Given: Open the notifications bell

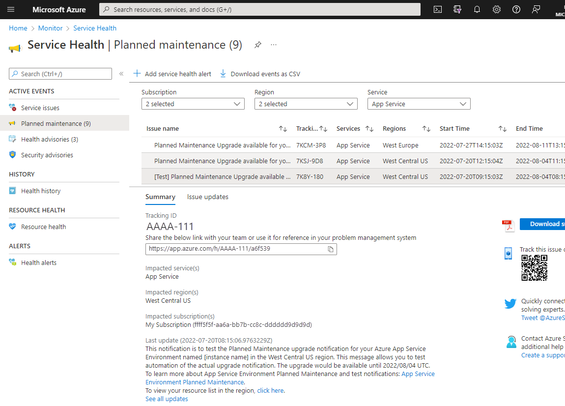Looking at the screenshot, I should tap(477, 9).
